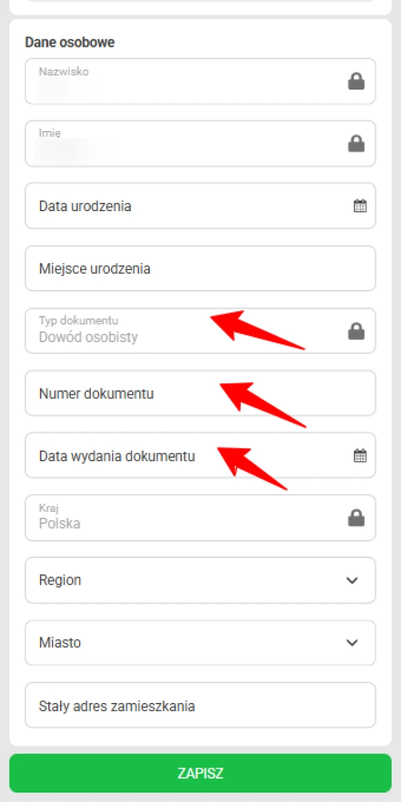Click the lock icon in the Kraj field

click(x=356, y=518)
